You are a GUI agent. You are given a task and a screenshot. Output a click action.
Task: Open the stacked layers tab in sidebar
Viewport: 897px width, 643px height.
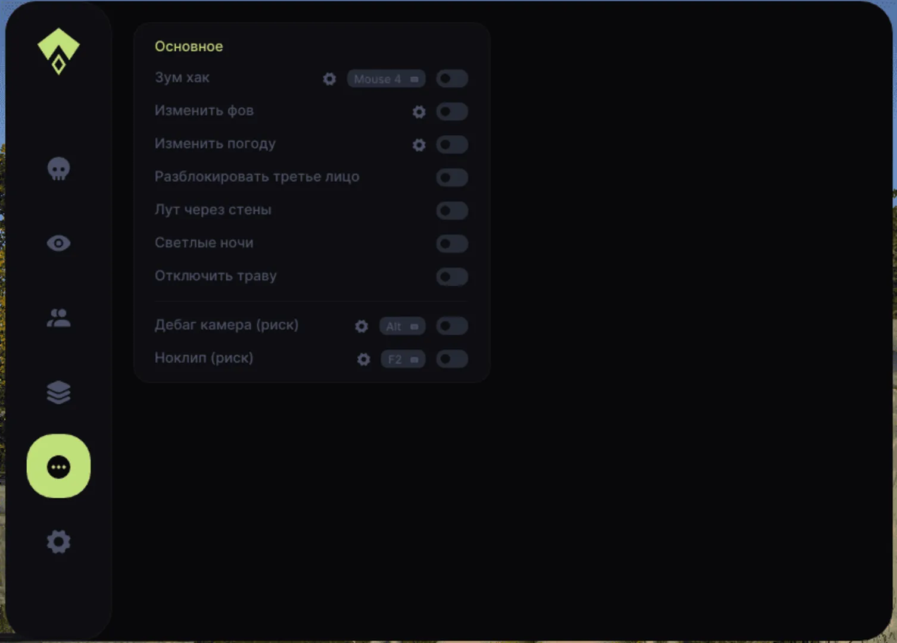coord(58,392)
